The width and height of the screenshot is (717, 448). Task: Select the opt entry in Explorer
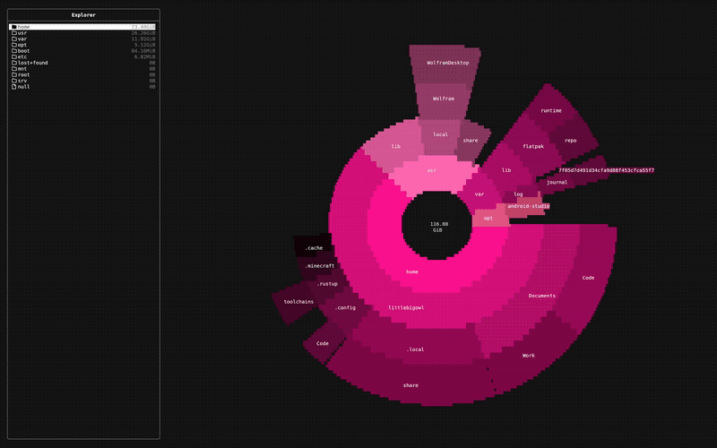pyautogui.click(x=21, y=45)
